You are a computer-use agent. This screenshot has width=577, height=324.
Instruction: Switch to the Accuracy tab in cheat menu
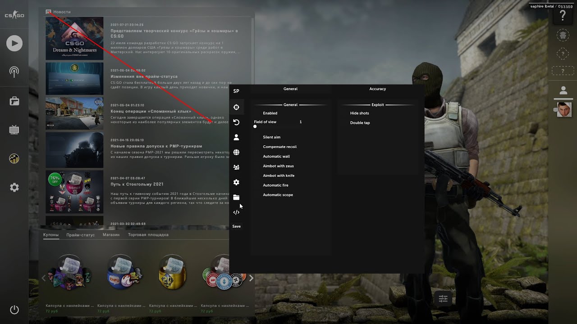coord(378,89)
